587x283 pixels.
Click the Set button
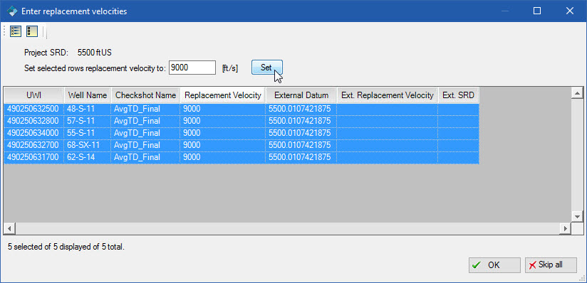click(x=266, y=68)
